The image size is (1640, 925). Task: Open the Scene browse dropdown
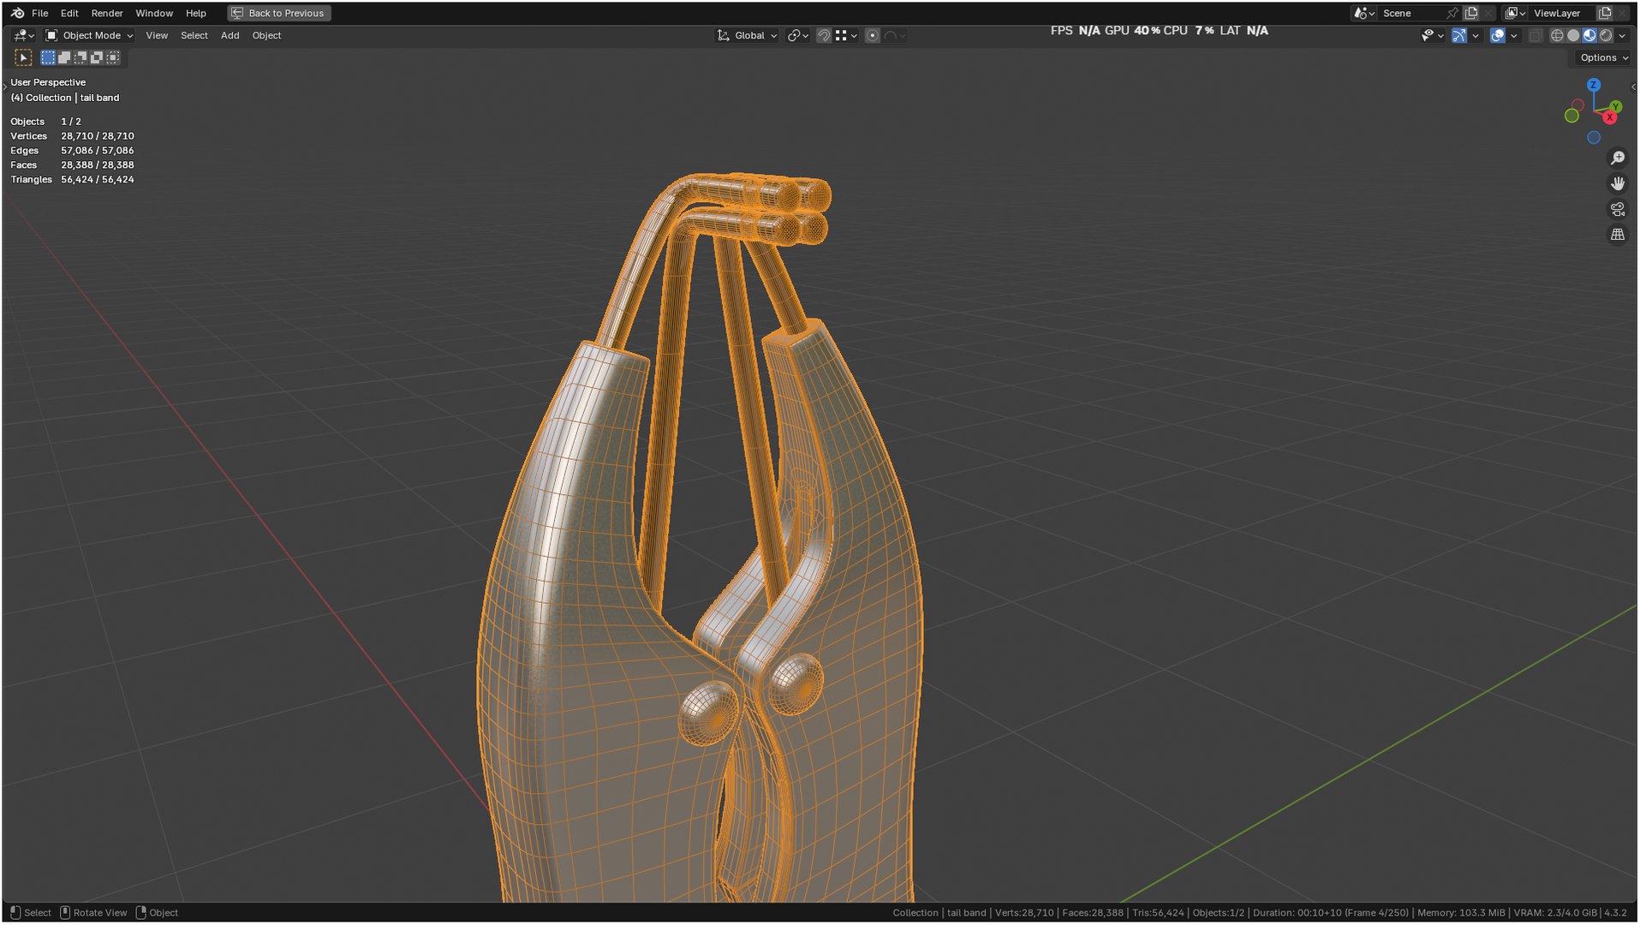(x=1364, y=13)
